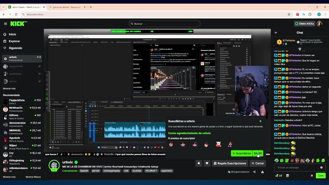Click the Spanish tag
The height and width of the screenshot is (185, 329).
click(x=84, y=171)
